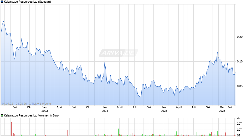Click the price spike peak at January 2024
Image resolution: width=247 pixels, height=138 pixels.
[105, 62]
